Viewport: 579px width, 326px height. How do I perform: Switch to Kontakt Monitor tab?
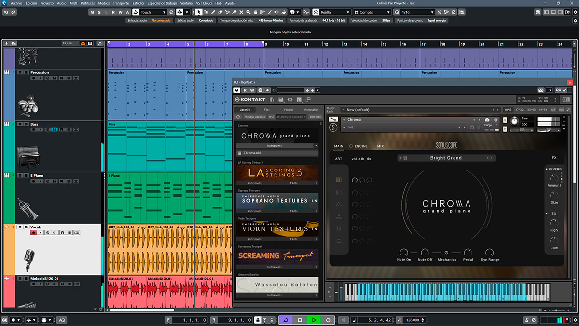(289, 110)
